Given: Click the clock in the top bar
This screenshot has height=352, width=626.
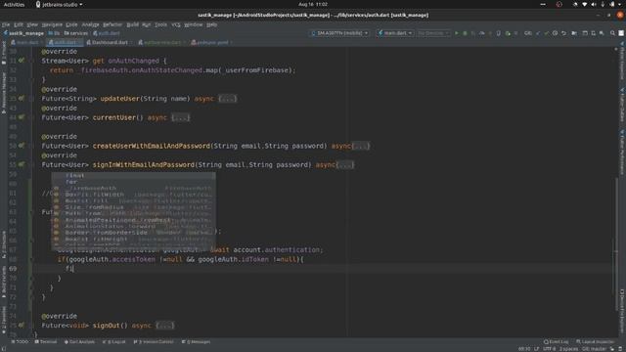Looking at the screenshot, I should click(313, 4).
